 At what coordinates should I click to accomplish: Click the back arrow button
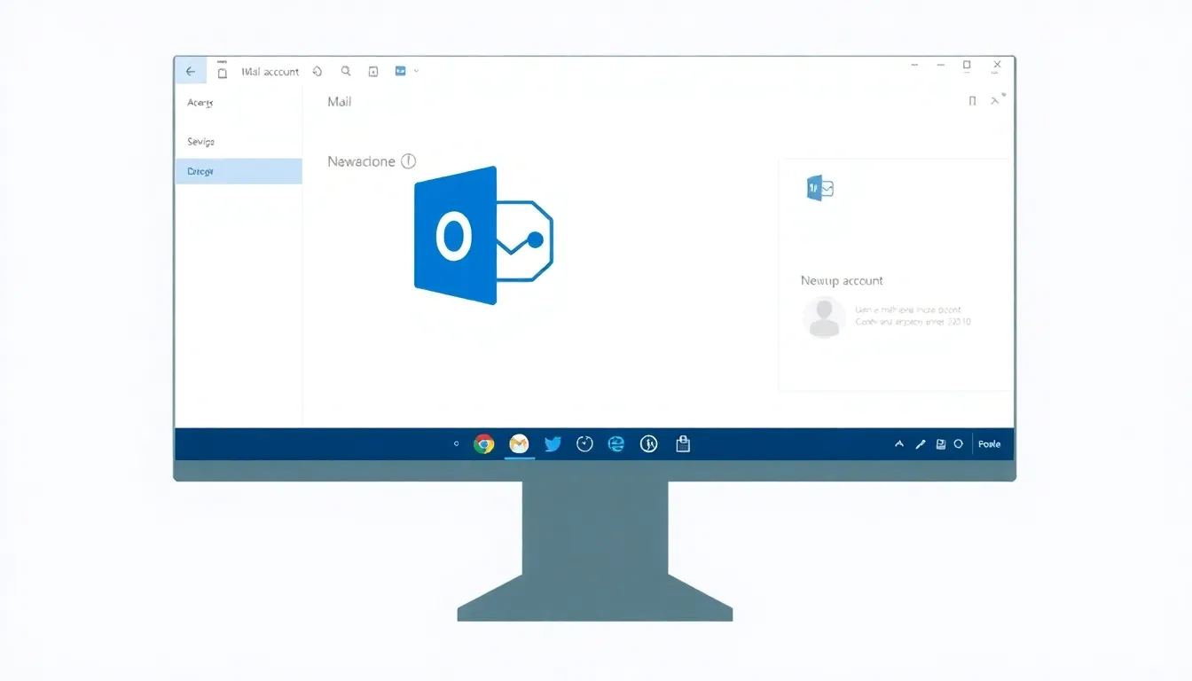191,72
